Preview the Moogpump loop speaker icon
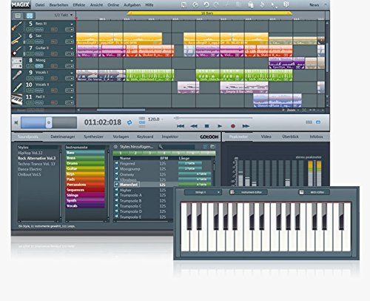 [116, 169]
